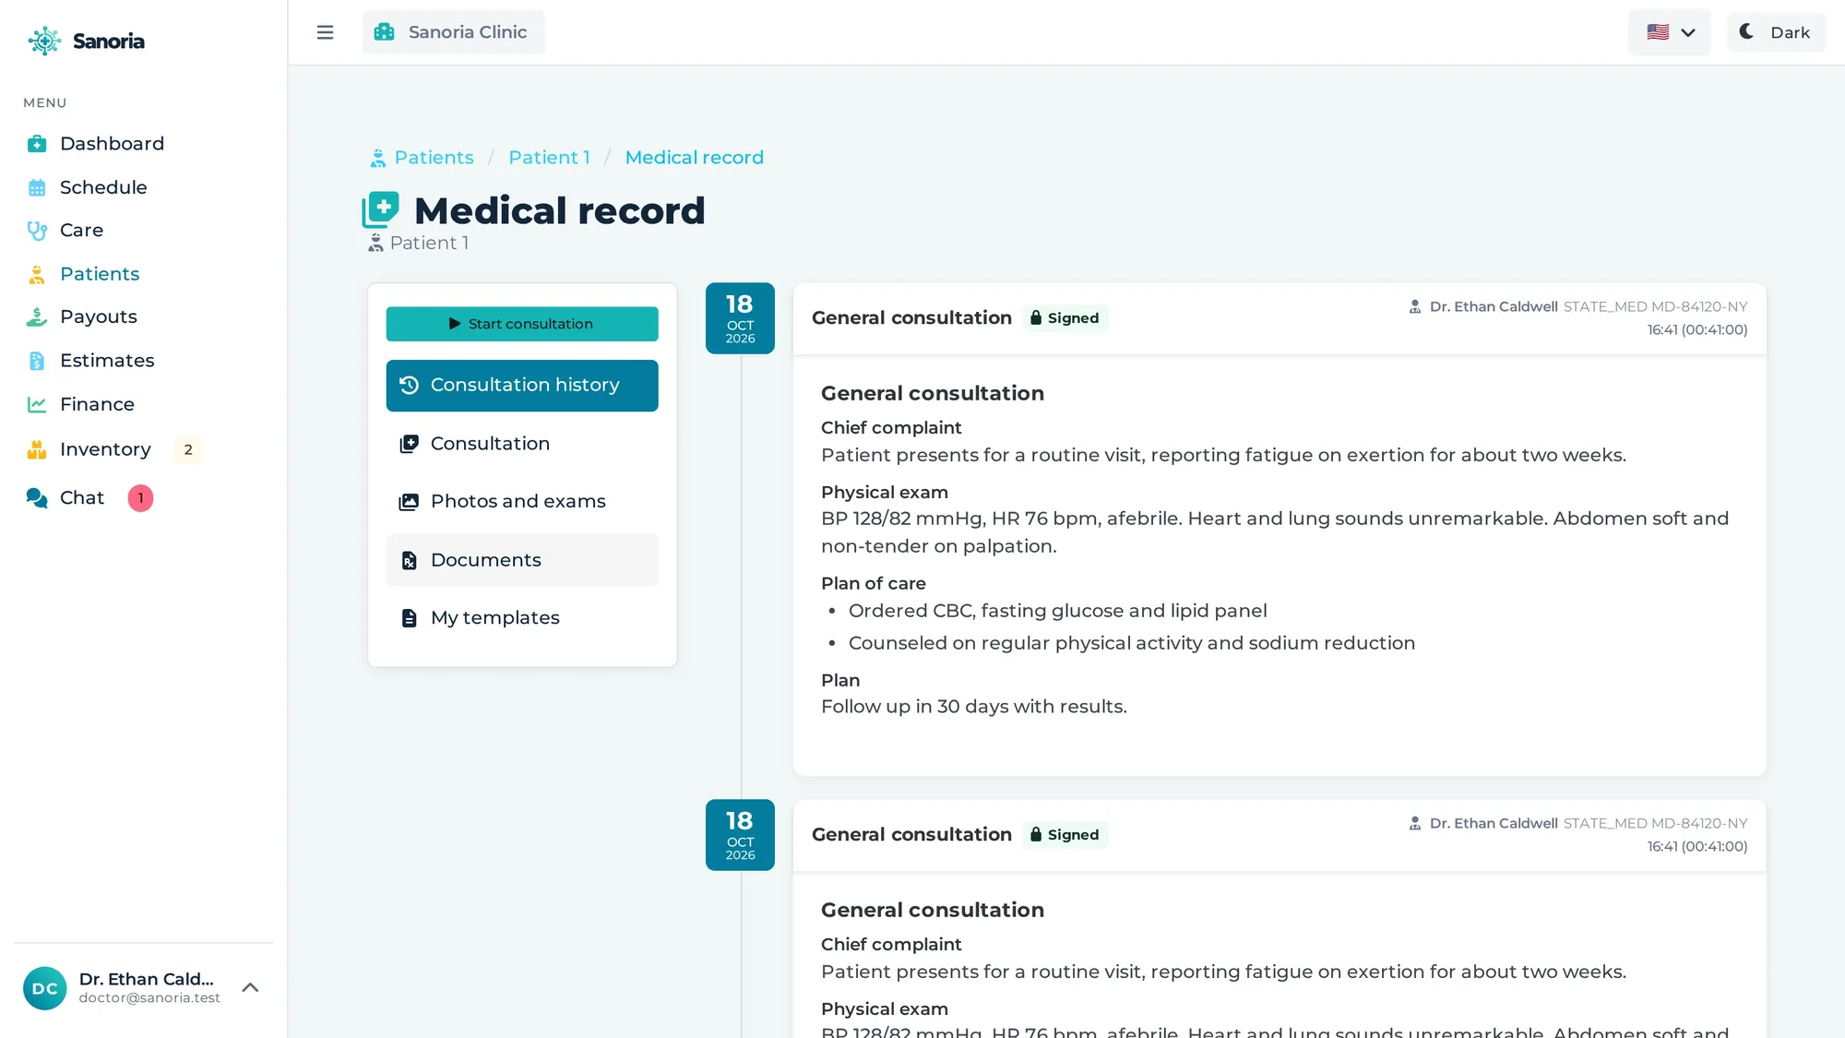The width and height of the screenshot is (1845, 1038).
Task: Click the Chat unread badge 1
Action: click(140, 498)
